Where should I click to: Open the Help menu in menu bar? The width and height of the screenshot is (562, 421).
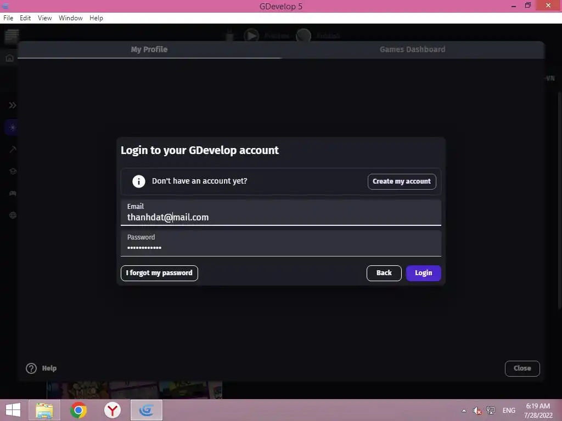[96, 18]
